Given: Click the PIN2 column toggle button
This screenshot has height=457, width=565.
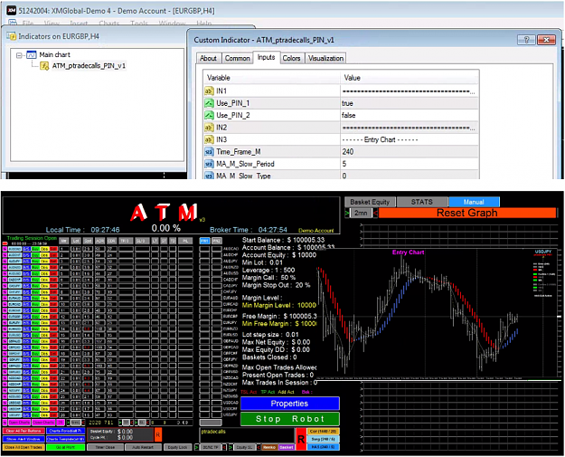Looking at the screenshot, I should point(217,241).
